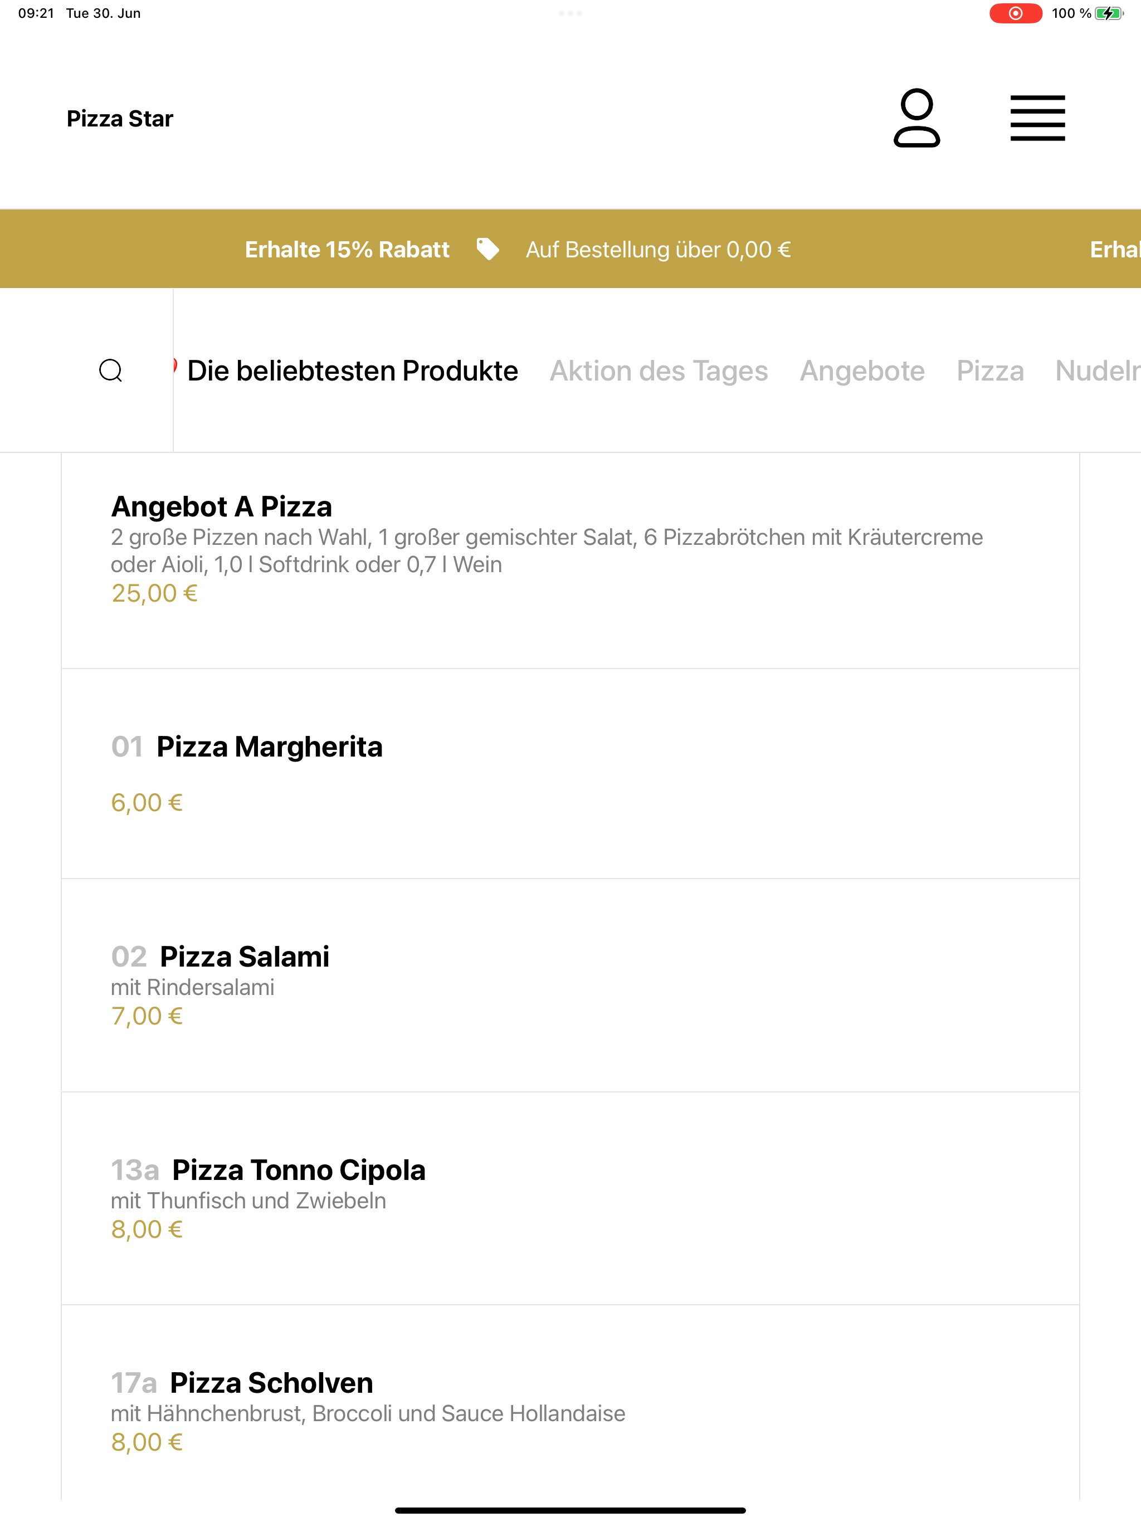Switch to the Angebote tab
The image size is (1141, 1522).
tap(861, 371)
